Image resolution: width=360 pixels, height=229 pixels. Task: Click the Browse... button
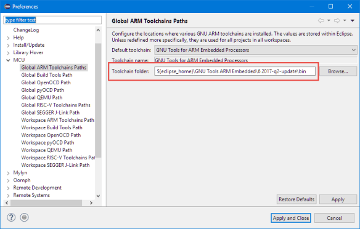pyautogui.click(x=338, y=71)
